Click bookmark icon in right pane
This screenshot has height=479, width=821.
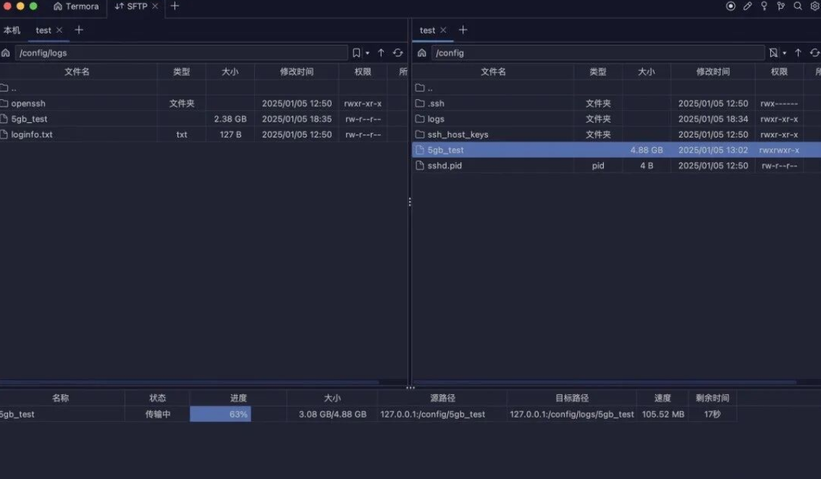(x=772, y=53)
